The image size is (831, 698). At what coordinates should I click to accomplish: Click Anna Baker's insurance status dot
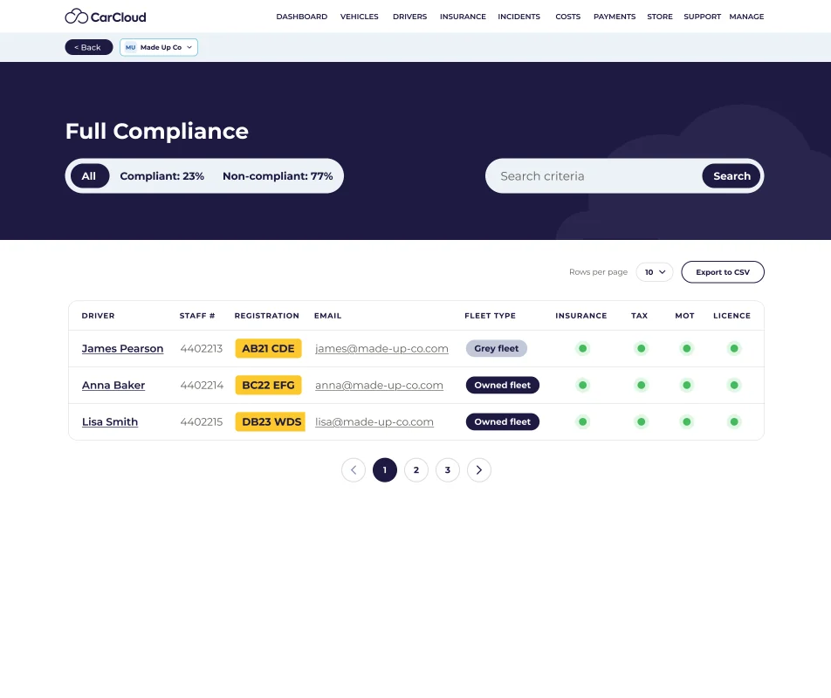[582, 385]
